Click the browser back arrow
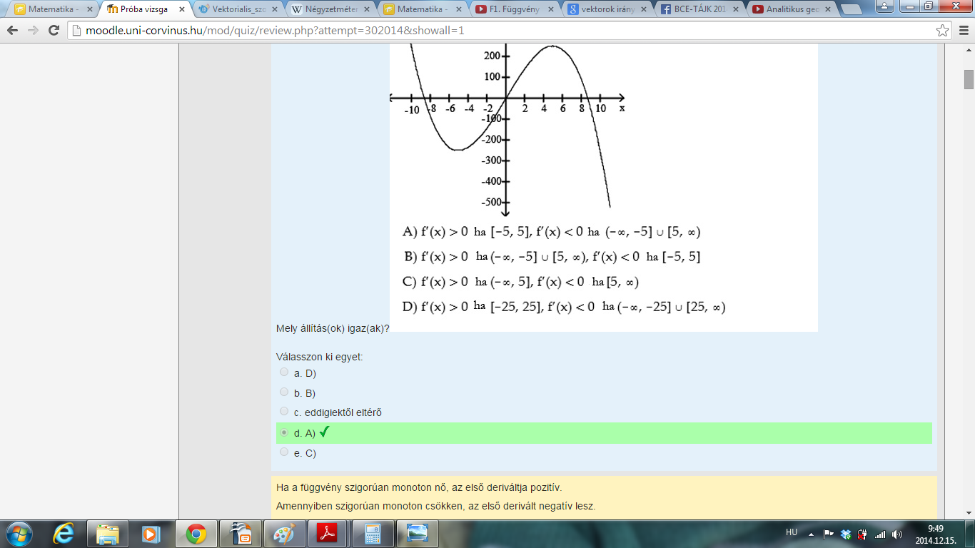This screenshot has width=975, height=548. [13, 31]
